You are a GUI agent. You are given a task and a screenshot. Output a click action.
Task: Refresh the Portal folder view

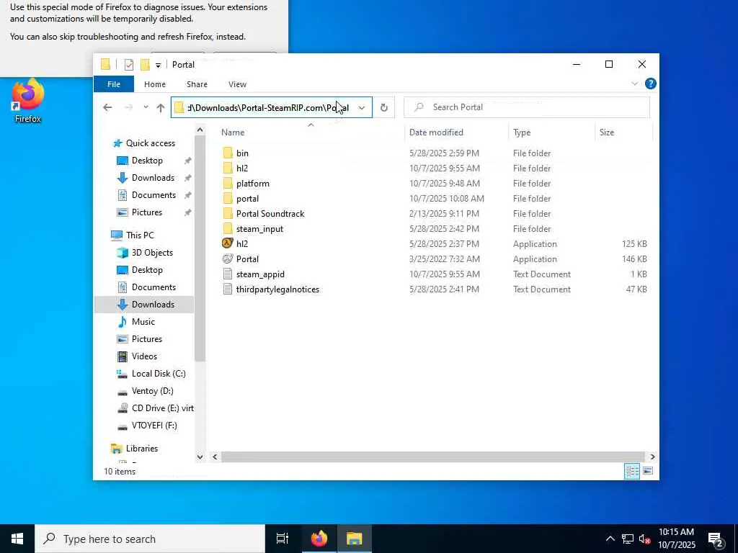click(x=384, y=108)
